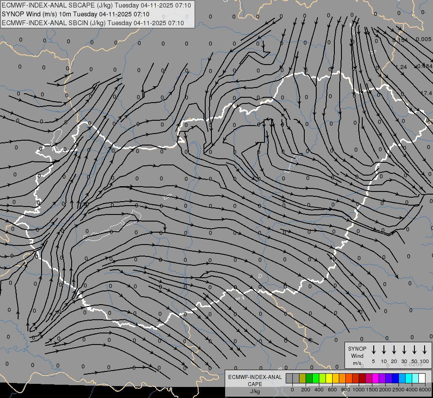The width and height of the screenshot is (433, 398).
Task: Click the 4000 tick label on CAPE scale
Action: click(x=412, y=390)
